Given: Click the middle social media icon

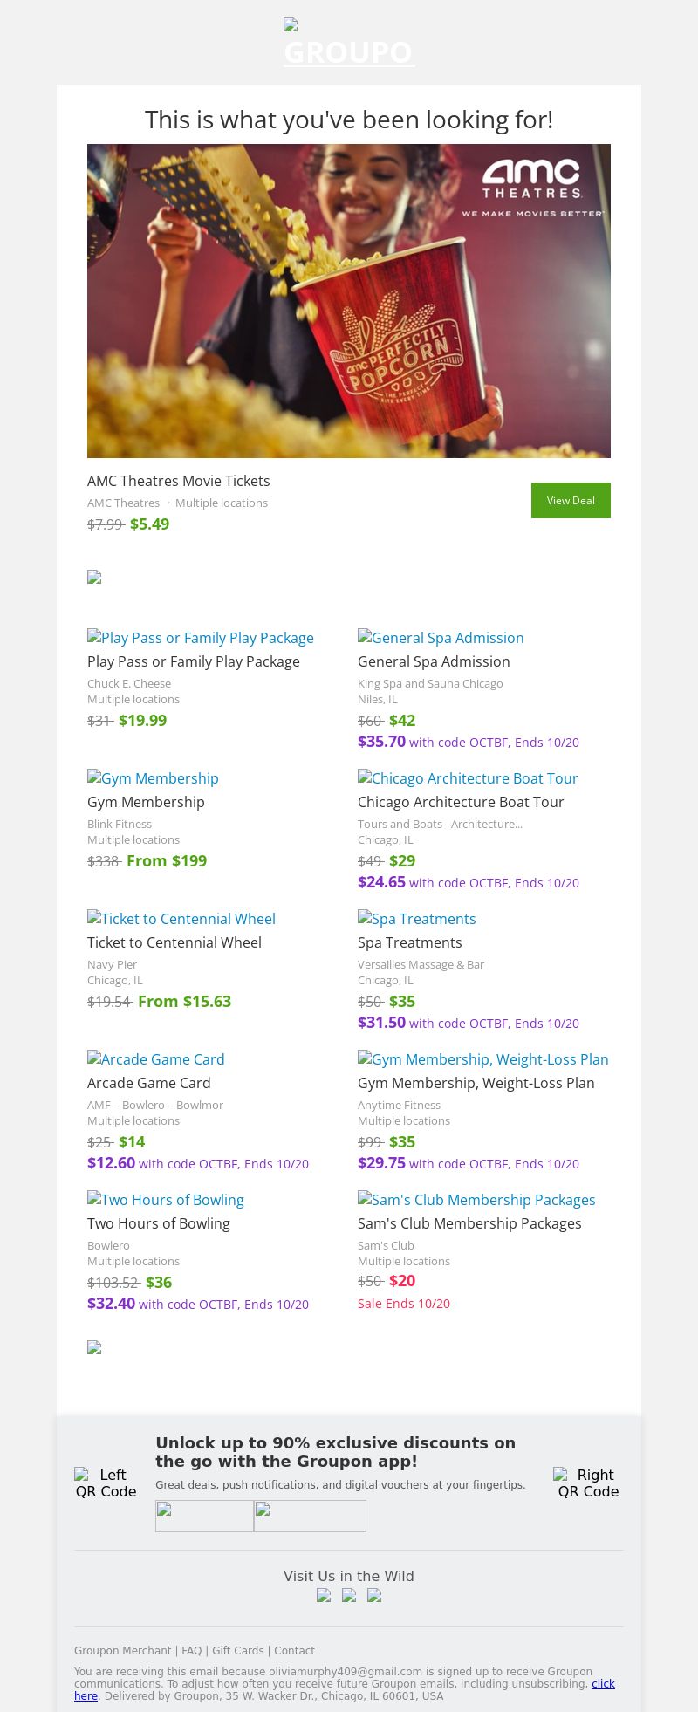Looking at the screenshot, I should (x=349, y=1595).
